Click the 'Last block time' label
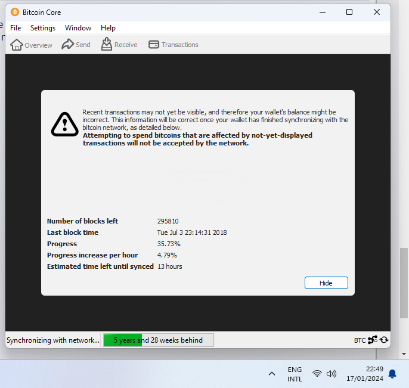 click(x=73, y=232)
